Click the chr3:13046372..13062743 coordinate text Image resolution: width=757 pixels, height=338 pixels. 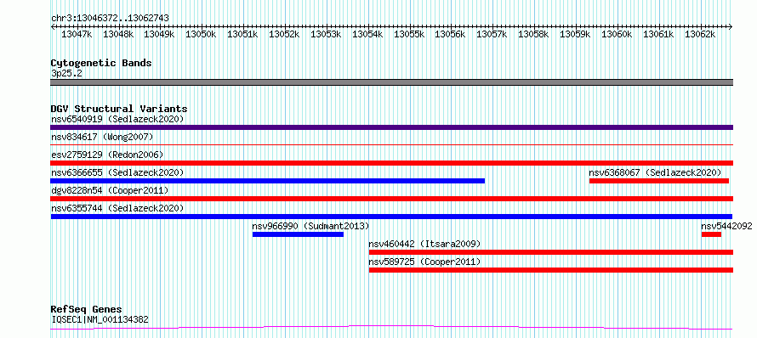[x=110, y=18]
